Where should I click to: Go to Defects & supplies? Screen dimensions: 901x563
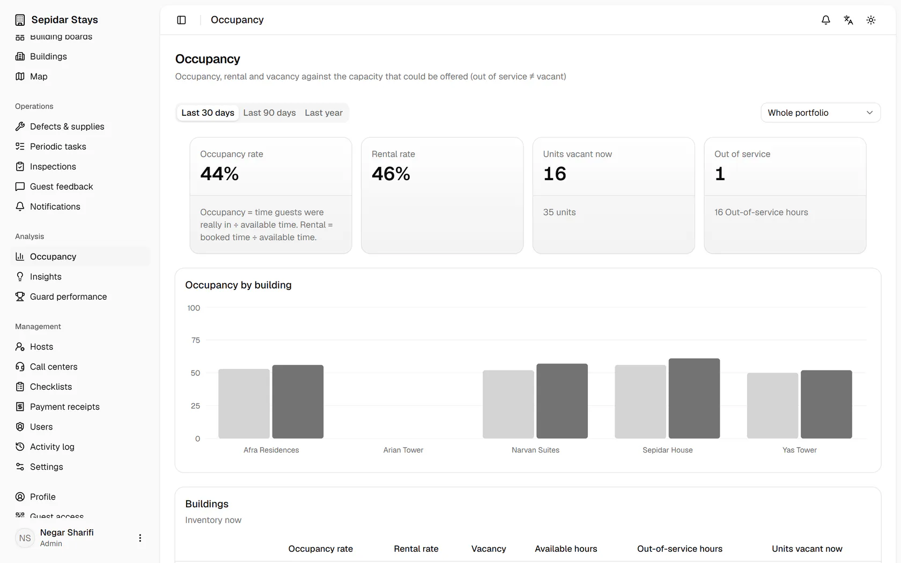click(x=80, y=127)
